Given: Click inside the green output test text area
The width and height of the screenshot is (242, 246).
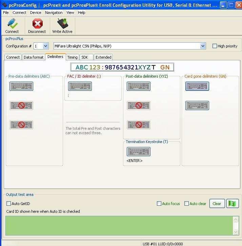Looking at the screenshot, I should 119,226.
